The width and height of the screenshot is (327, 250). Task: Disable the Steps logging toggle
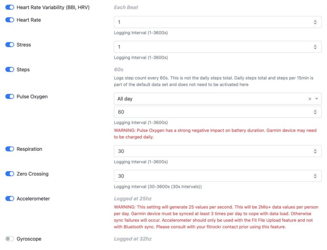click(10, 69)
